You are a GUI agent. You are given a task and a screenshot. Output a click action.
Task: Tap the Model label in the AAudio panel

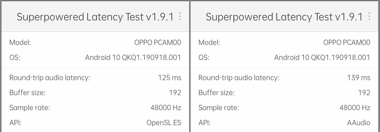(x=209, y=42)
